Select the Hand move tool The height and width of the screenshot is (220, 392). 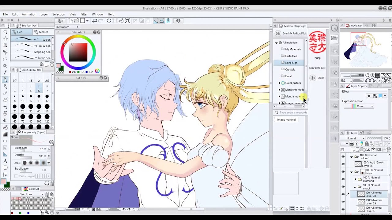tap(5, 39)
